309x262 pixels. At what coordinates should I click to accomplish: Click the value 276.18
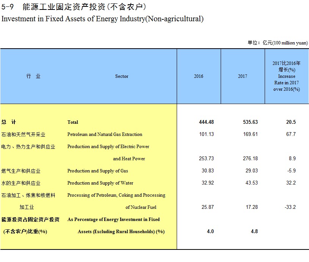click(250, 158)
